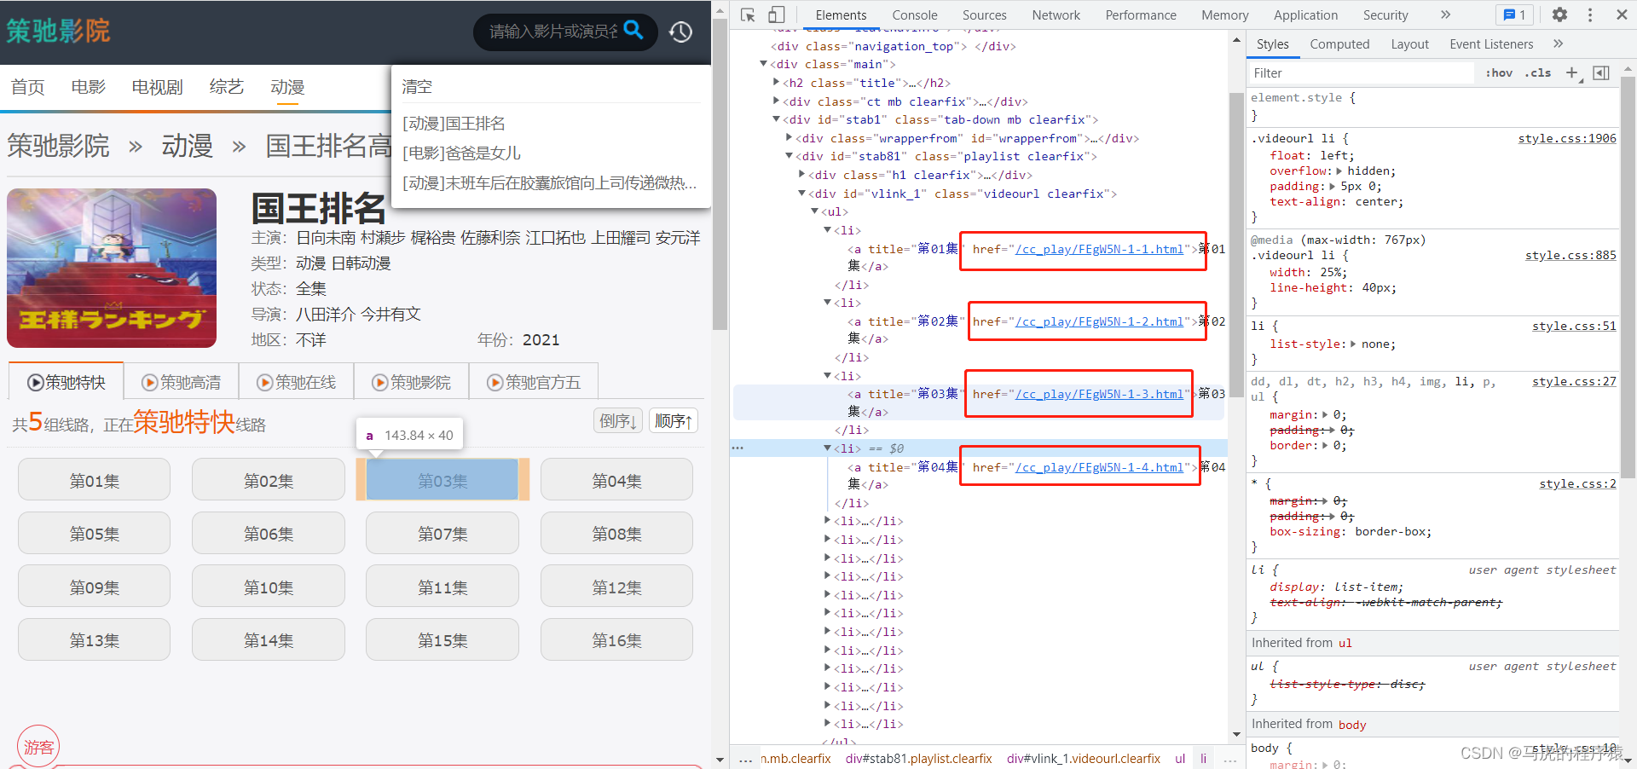Play episode 第04集
Image resolution: width=1637 pixels, height=769 pixels.
616,480
